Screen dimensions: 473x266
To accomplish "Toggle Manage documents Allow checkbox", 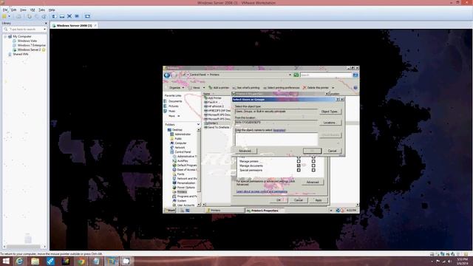I will click(x=299, y=166).
